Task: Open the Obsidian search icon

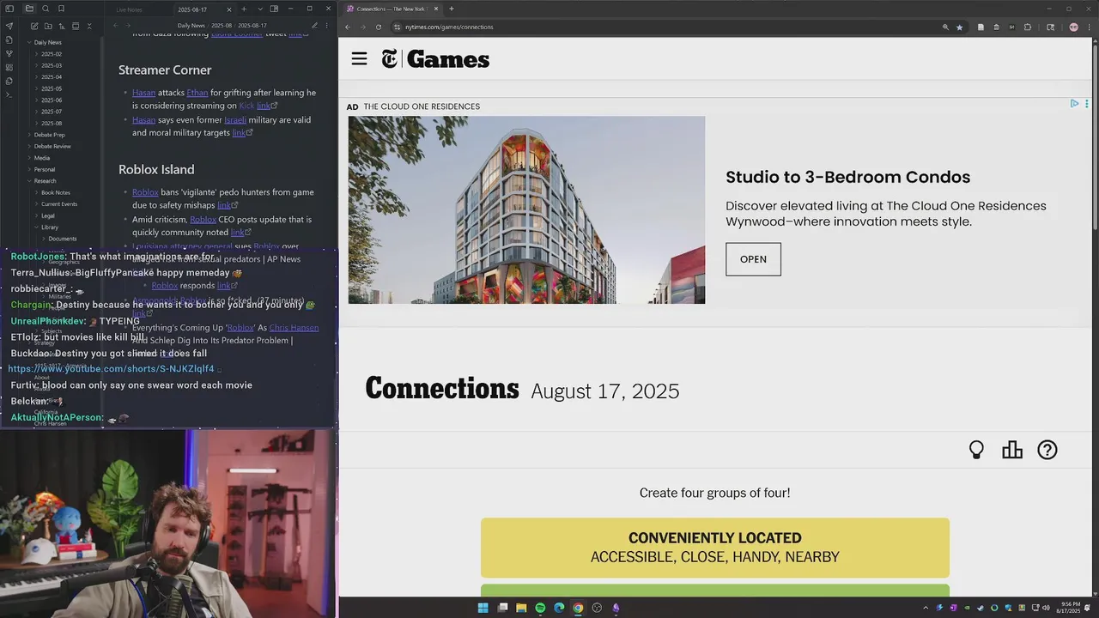Action: (x=46, y=9)
